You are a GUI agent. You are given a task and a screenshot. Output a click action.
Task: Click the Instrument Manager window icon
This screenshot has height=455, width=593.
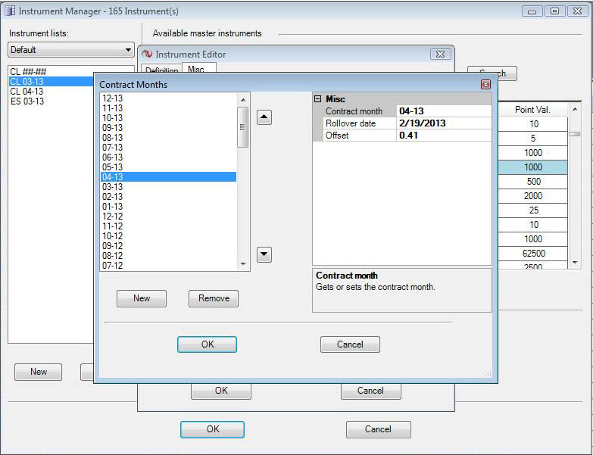10,11
